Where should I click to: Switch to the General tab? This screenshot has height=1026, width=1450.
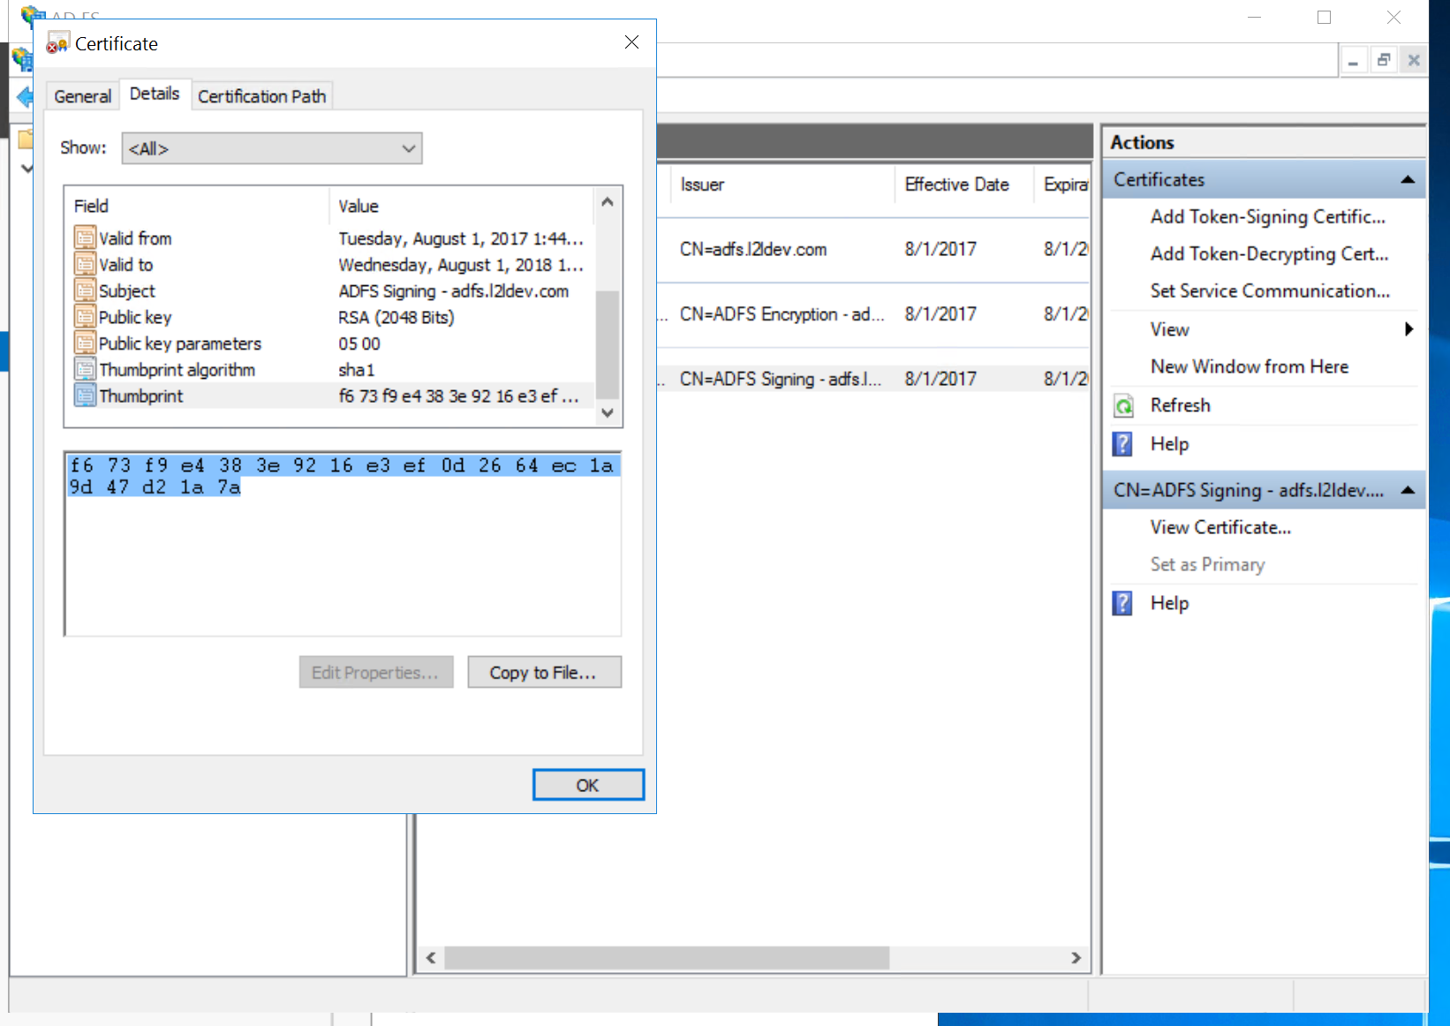(x=83, y=96)
